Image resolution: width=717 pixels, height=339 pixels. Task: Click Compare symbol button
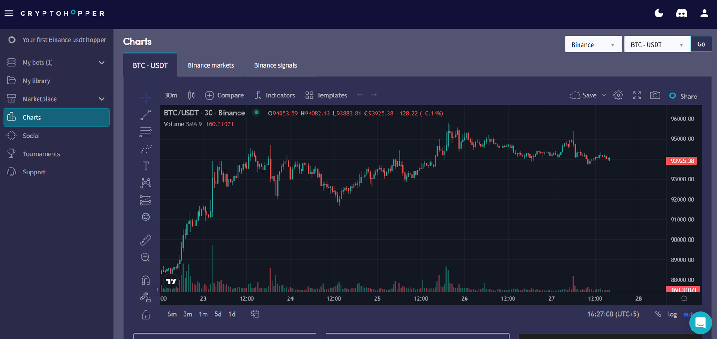click(x=224, y=95)
